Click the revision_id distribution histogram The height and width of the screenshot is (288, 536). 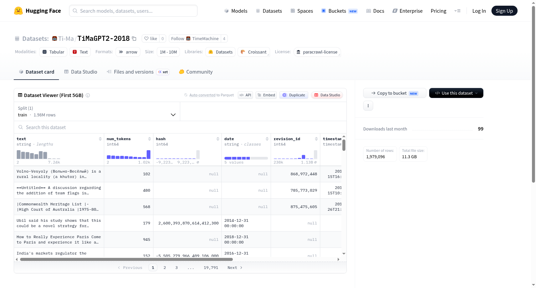295,155
